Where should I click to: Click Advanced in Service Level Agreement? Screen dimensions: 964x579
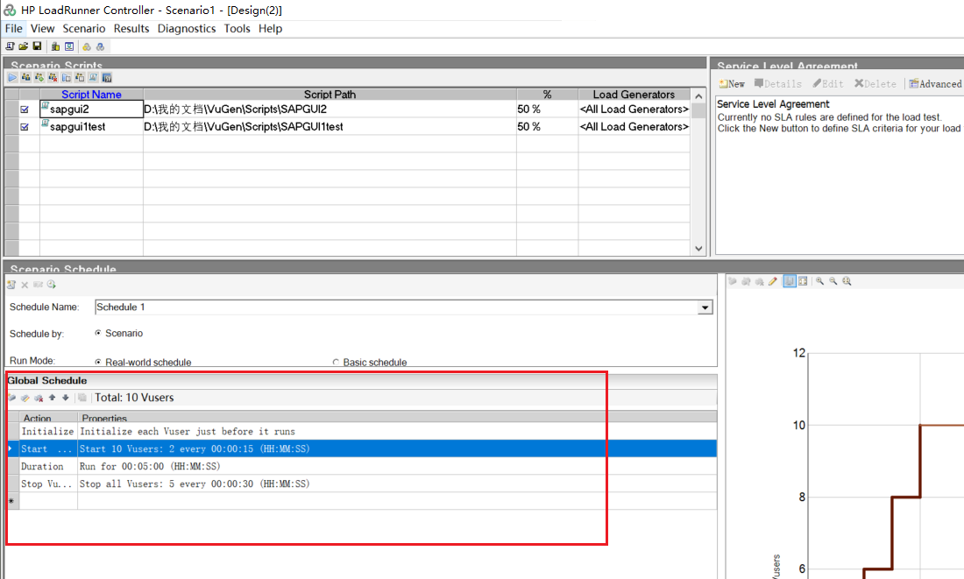936,83
